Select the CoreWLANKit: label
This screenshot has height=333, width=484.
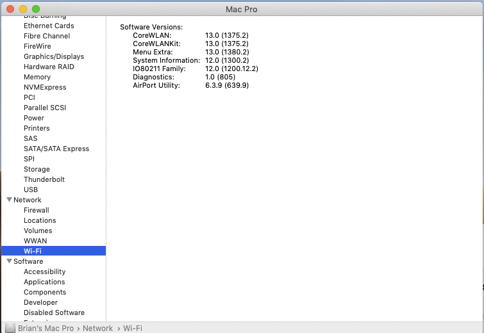[x=156, y=44]
